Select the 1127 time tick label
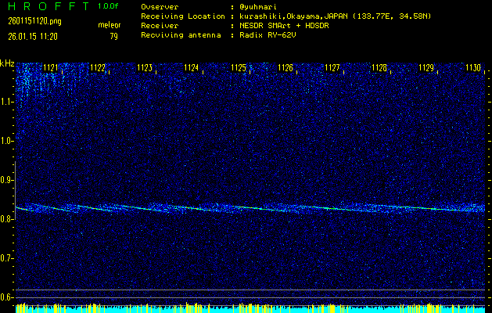 pyautogui.click(x=332, y=69)
